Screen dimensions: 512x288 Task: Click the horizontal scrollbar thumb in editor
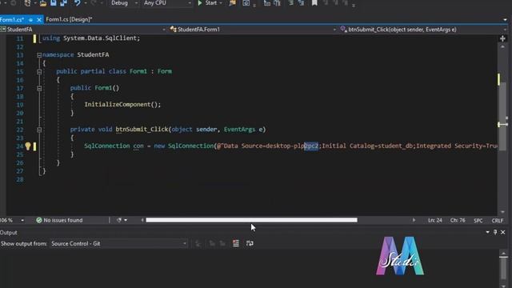click(251, 220)
